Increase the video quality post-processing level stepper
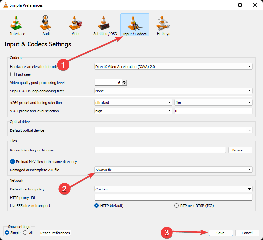Screen dimensions: 263x240 [x=124, y=81]
